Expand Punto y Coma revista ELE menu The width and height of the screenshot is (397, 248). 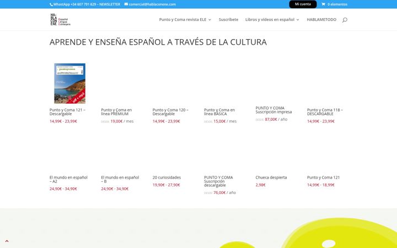tap(185, 19)
